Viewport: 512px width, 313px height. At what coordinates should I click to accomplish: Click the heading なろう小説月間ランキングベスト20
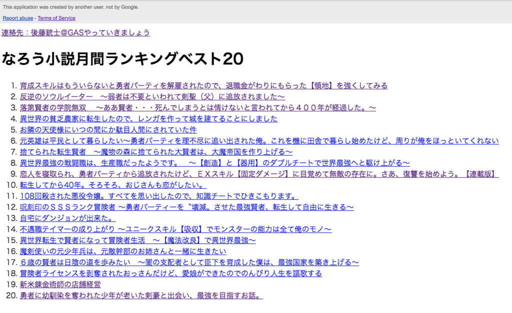click(123, 59)
